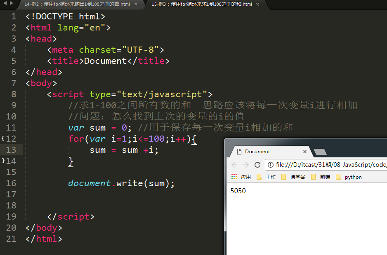Screen dimensions: 387x255
Task: Click the for loop header on line 12
Action: (132, 139)
